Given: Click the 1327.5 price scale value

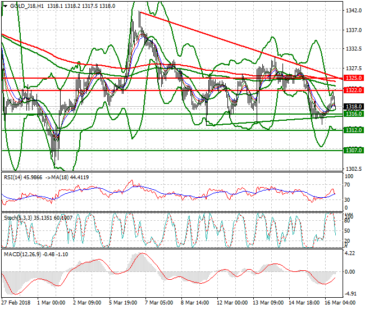Looking at the screenshot, I should (x=354, y=68).
